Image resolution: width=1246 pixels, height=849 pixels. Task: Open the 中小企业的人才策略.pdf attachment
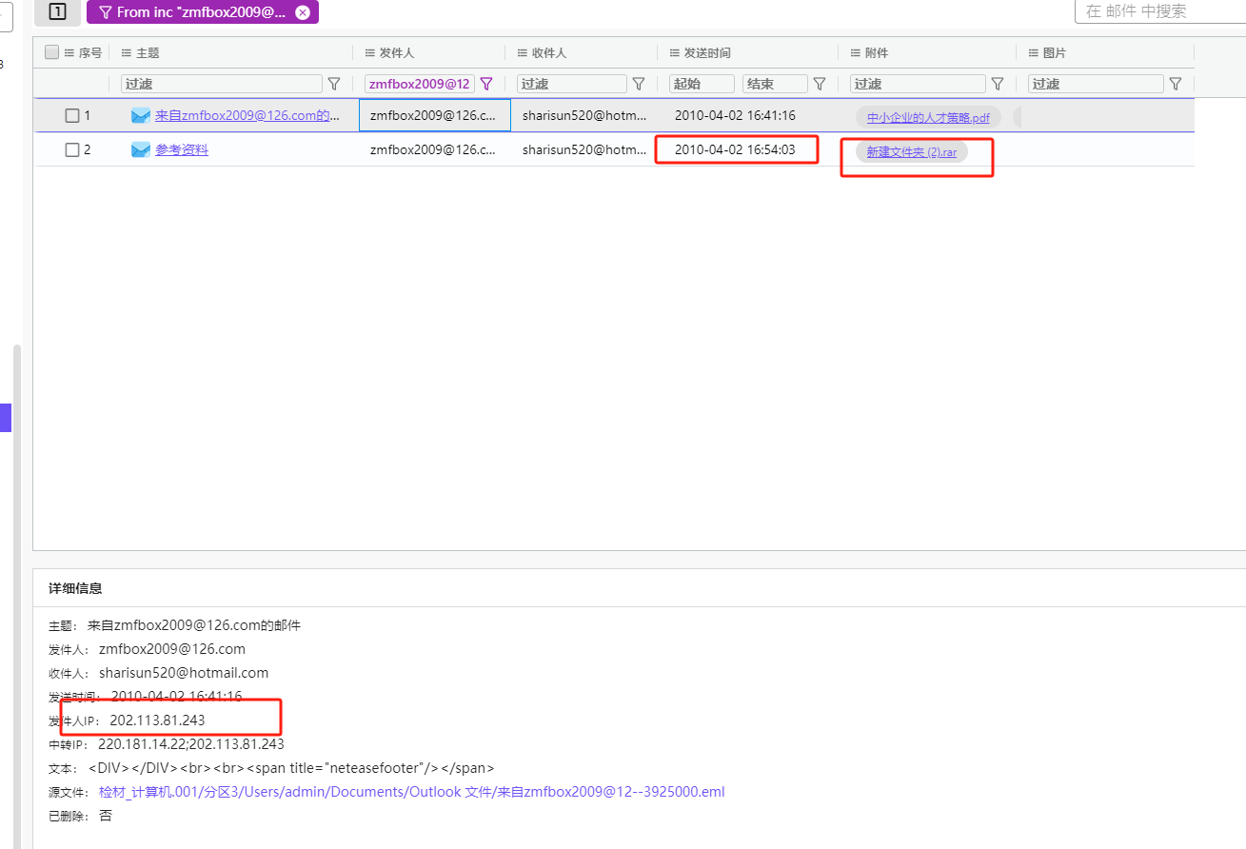click(928, 118)
